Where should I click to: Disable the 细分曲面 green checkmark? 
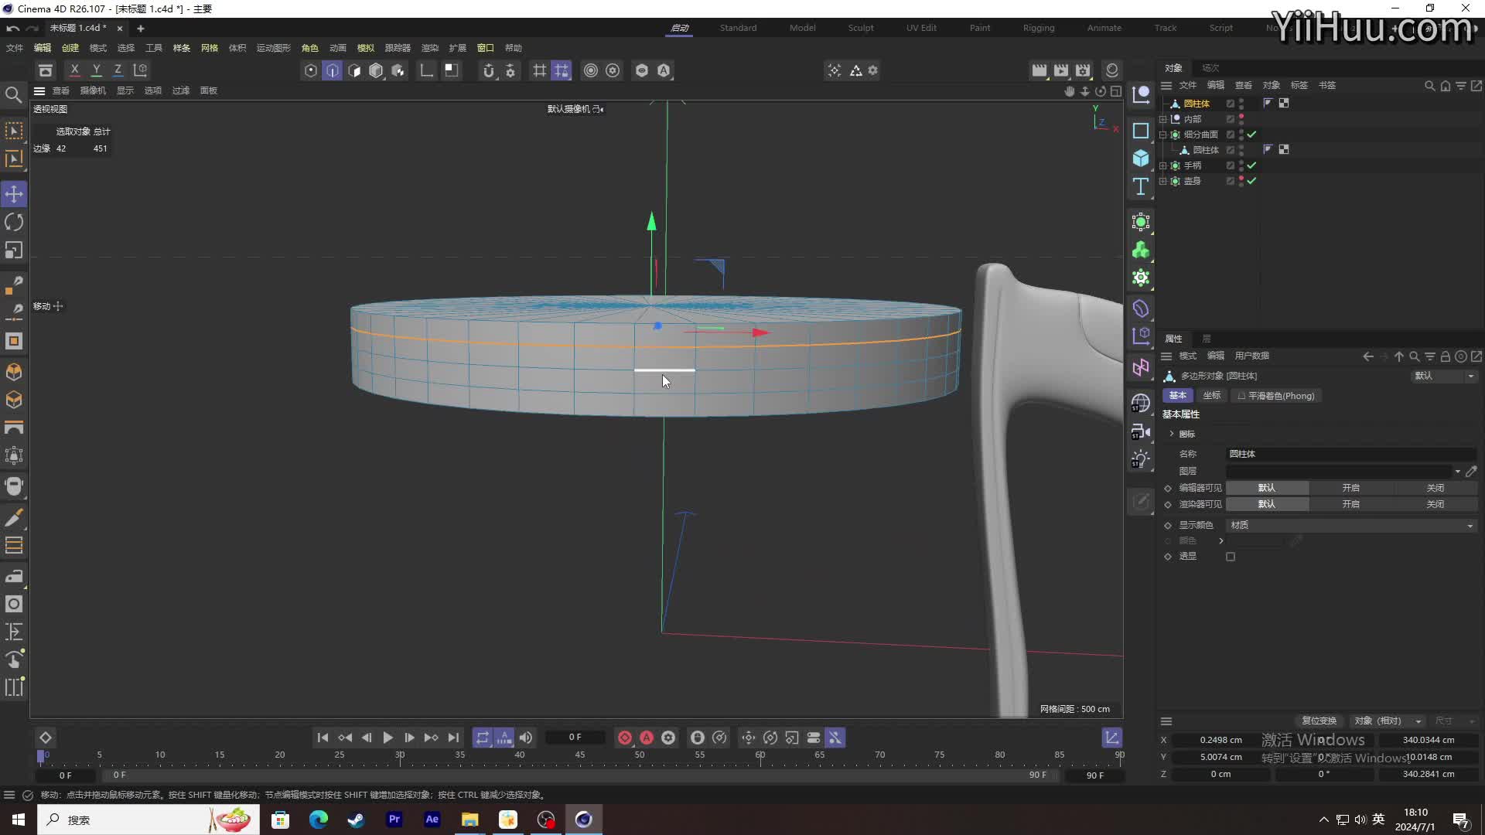point(1251,135)
